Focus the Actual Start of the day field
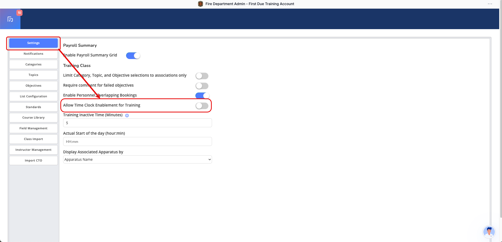 pyautogui.click(x=137, y=142)
